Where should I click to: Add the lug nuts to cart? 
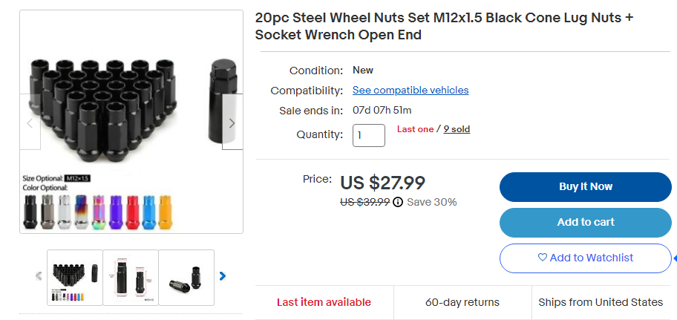[585, 222]
